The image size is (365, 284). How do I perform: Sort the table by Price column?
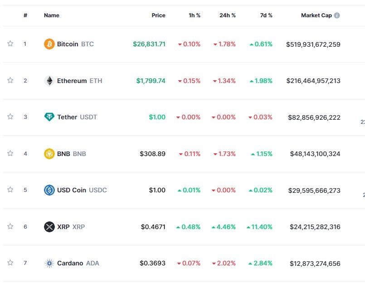point(158,15)
